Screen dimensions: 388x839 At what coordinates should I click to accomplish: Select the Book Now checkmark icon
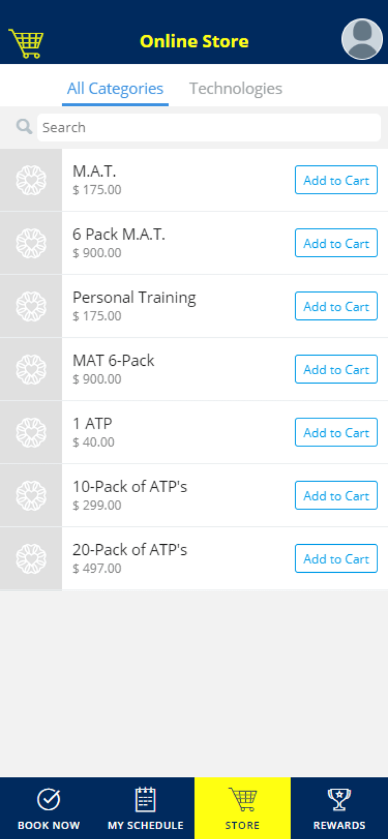coord(49,798)
